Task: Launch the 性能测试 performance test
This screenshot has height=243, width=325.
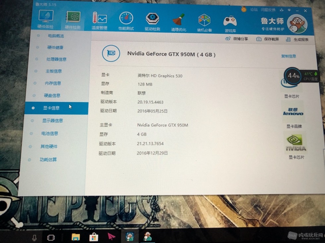Action: 126,21
